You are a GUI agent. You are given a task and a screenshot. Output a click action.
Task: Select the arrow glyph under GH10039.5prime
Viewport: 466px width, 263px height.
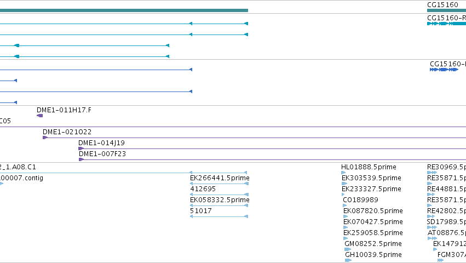(x=348, y=260)
